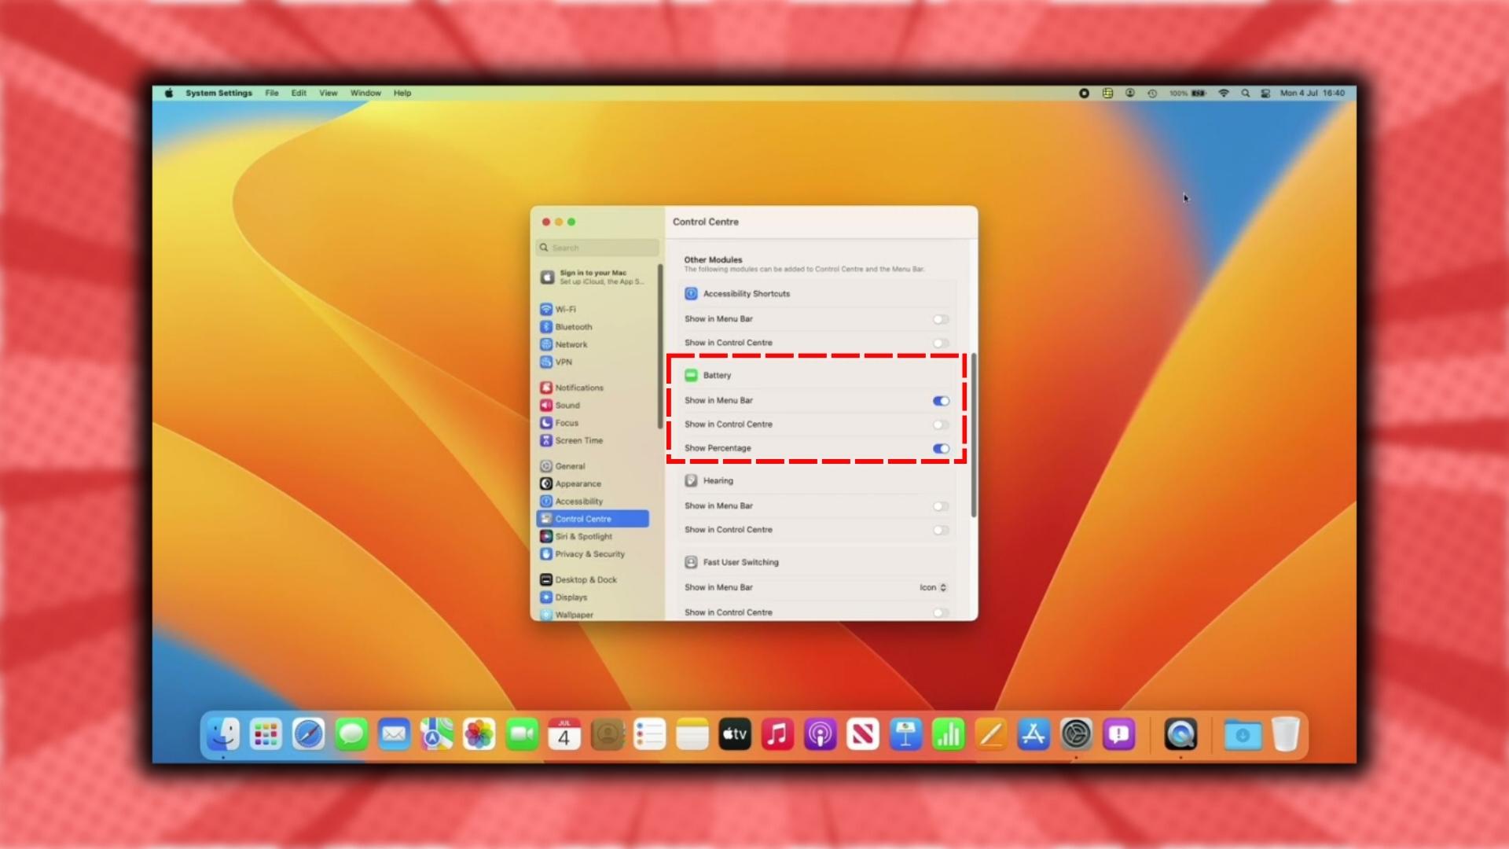Click the sidebar scrollbar
This screenshot has width=1509, height=849.
point(660,346)
